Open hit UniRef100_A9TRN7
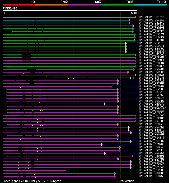This screenshot has width=169, height=183. pos(152,83)
